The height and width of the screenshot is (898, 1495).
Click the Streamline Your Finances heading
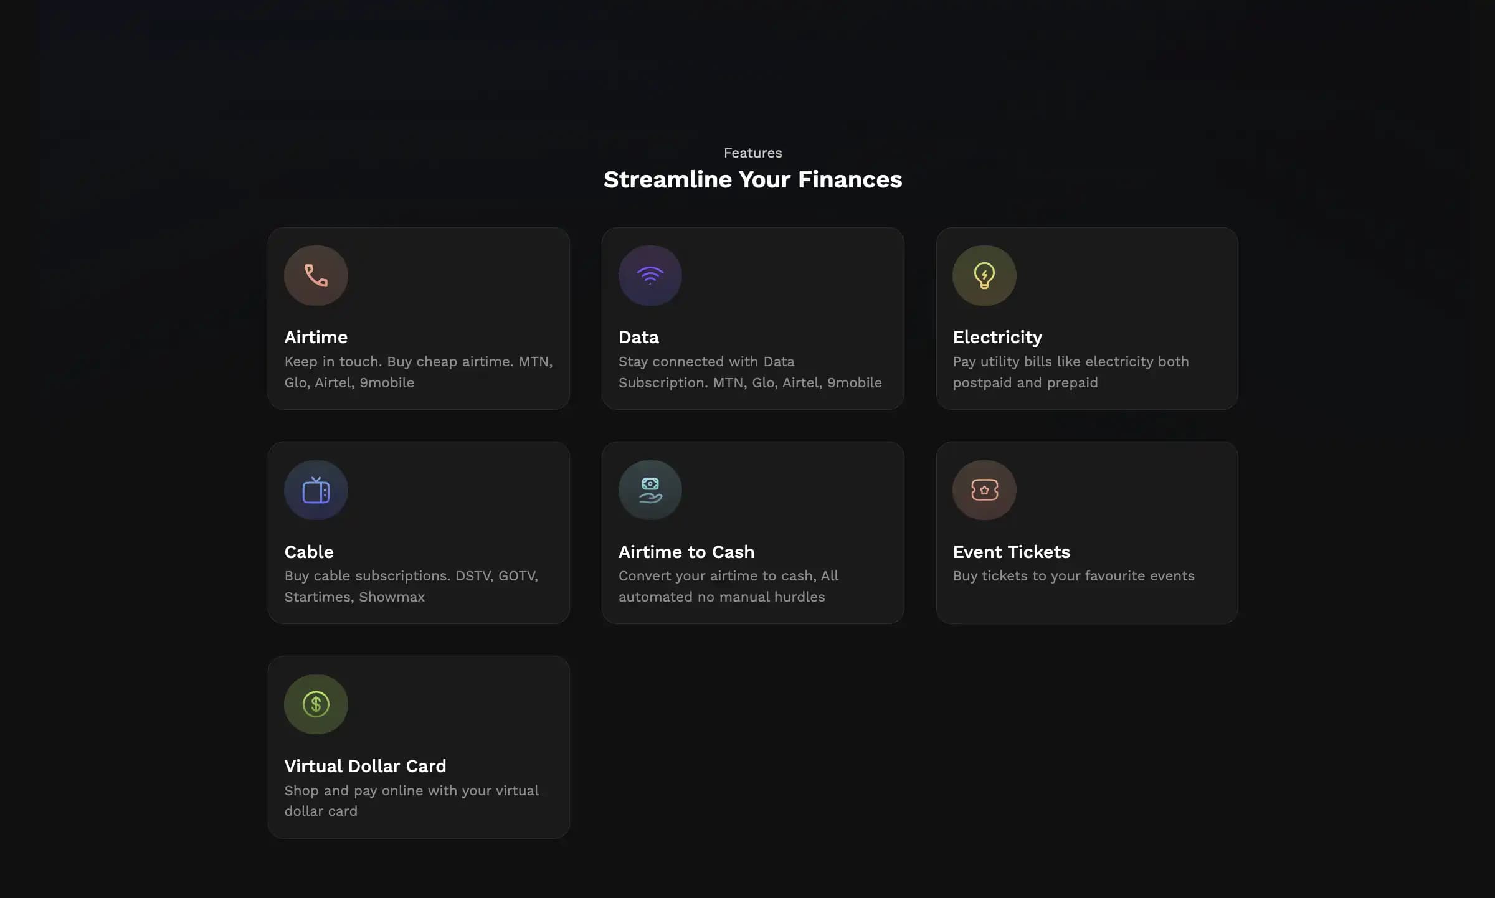752,179
